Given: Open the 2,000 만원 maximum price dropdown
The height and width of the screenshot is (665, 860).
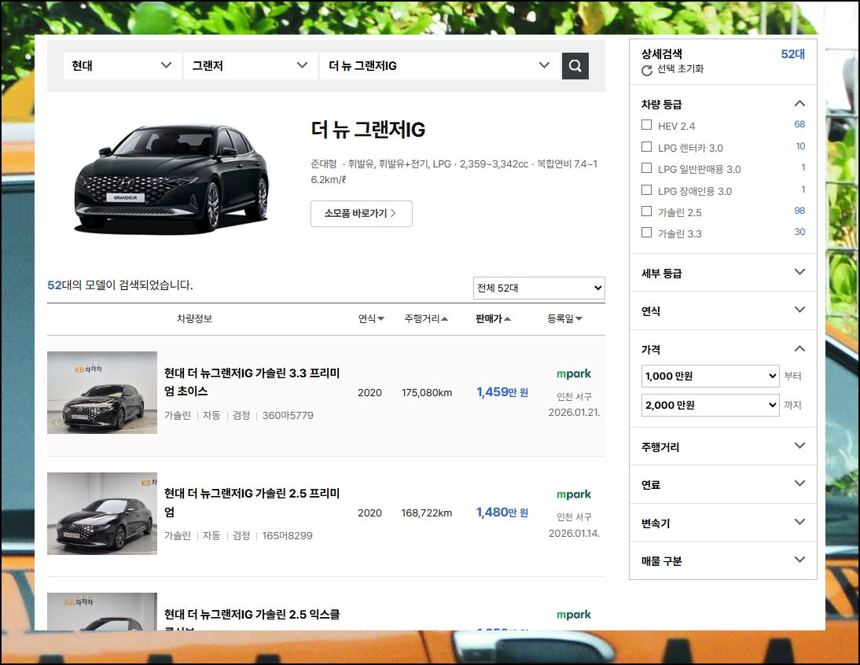Looking at the screenshot, I should [711, 405].
